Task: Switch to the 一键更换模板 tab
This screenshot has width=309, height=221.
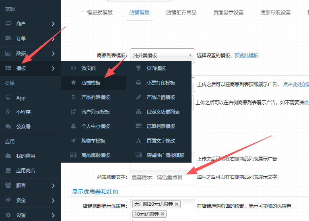Action: tap(97, 12)
